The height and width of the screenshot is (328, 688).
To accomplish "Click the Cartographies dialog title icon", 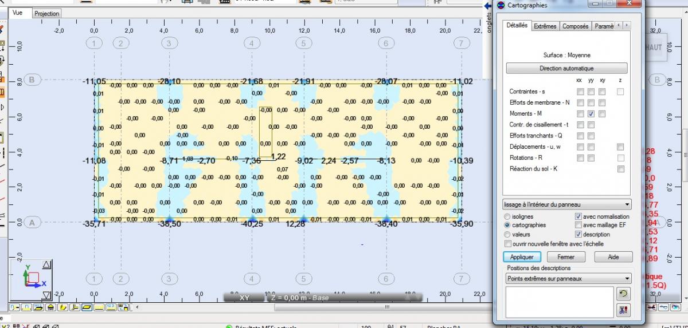I will (501, 5).
